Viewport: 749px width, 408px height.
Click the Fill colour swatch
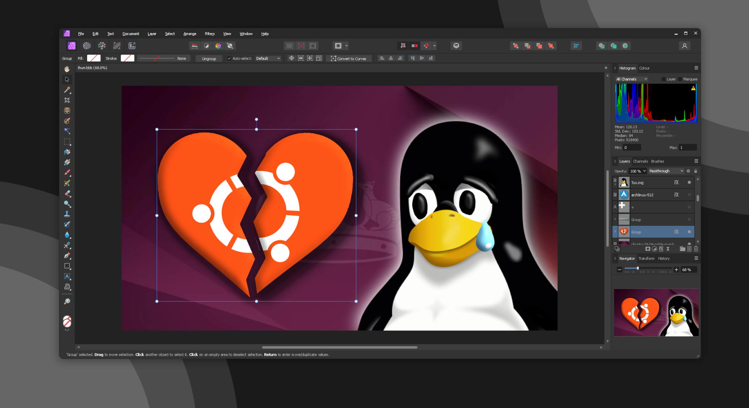coord(94,58)
